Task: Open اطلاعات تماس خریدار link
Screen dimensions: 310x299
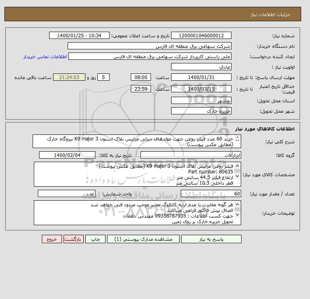Action: (x=45, y=57)
